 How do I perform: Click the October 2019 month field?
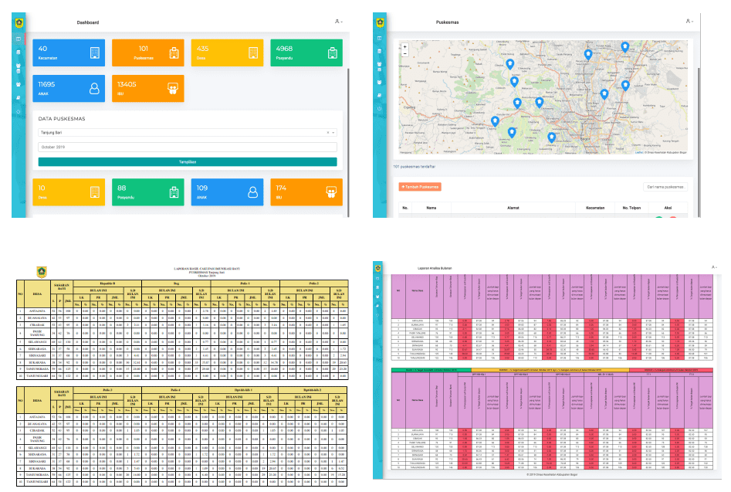pyautogui.click(x=188, y=147)
